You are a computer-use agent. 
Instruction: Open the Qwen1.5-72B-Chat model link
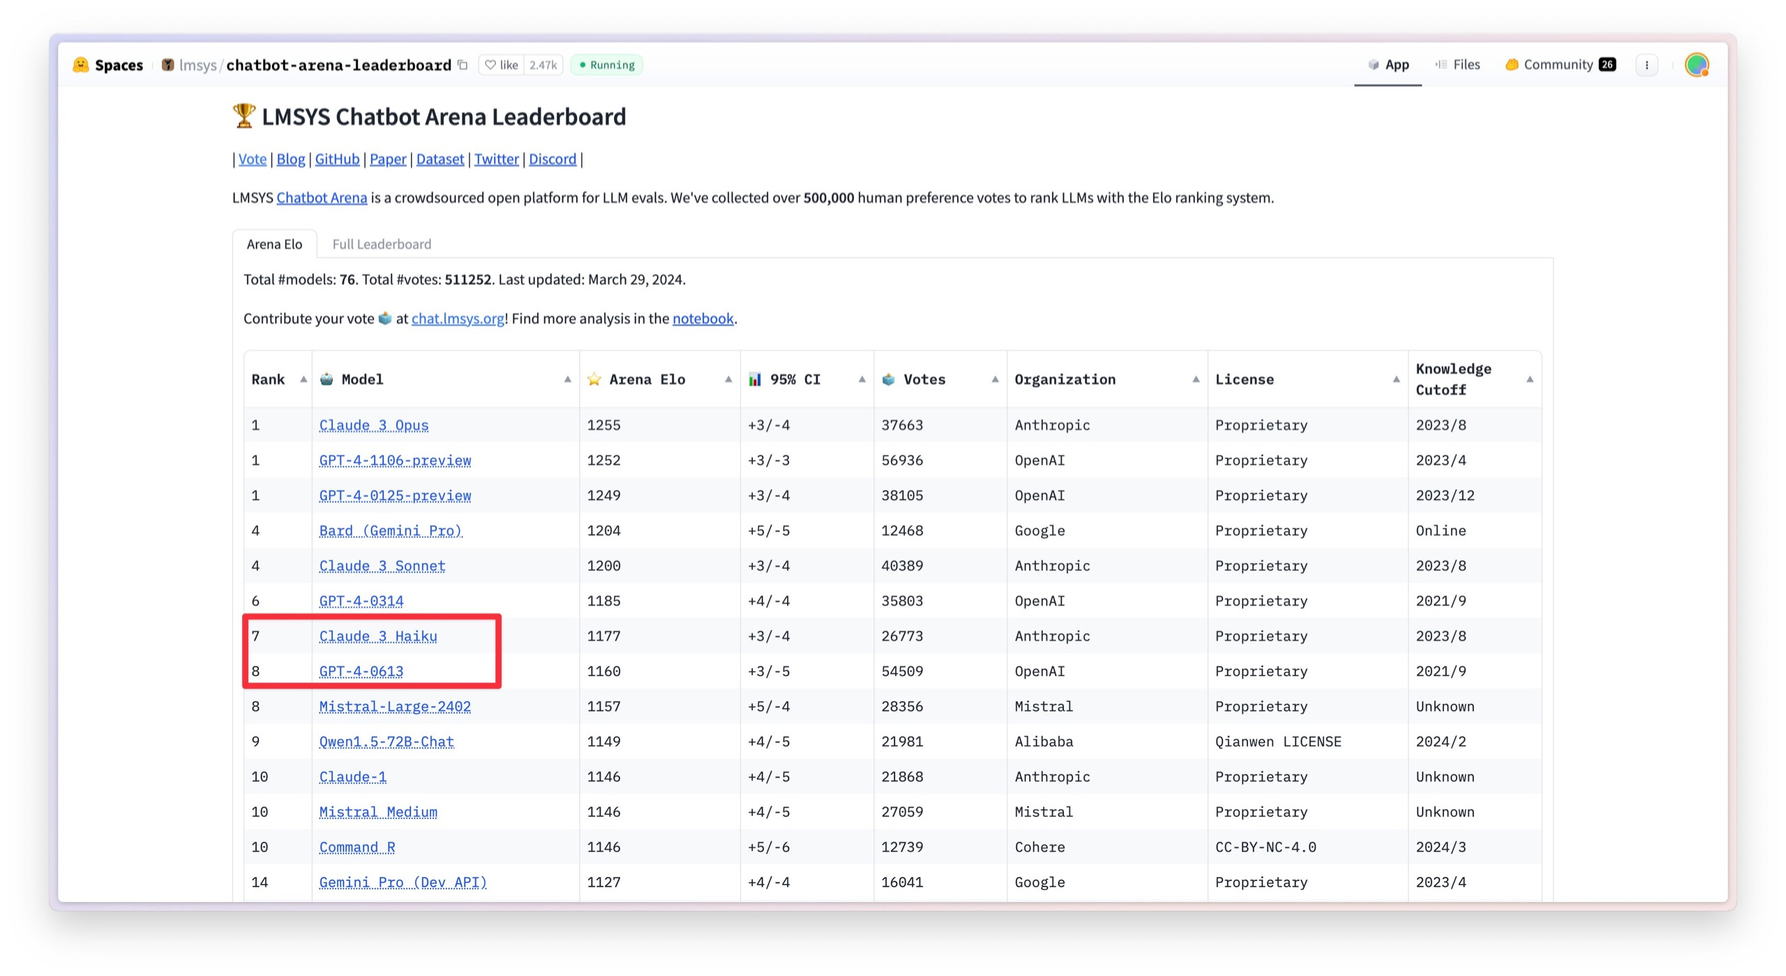387,742
